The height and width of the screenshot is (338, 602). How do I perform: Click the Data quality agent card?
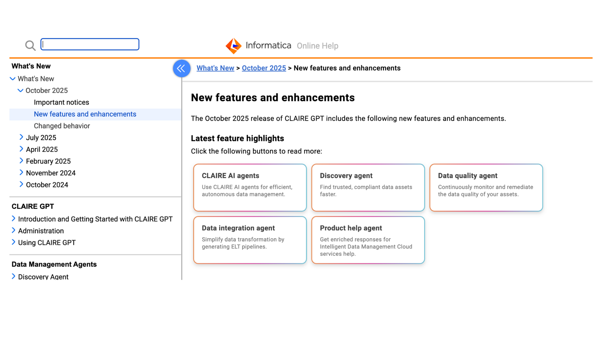tap(486, 187)
